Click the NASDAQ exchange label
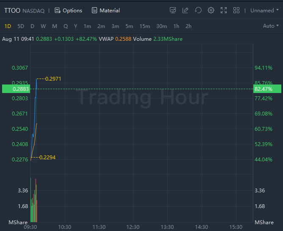Viewport: 283px width, 231px height. point(33,11)
